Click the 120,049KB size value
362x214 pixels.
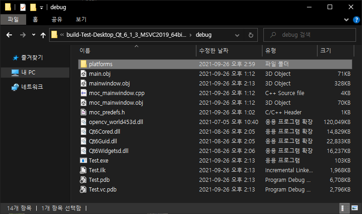pos(337,122)
